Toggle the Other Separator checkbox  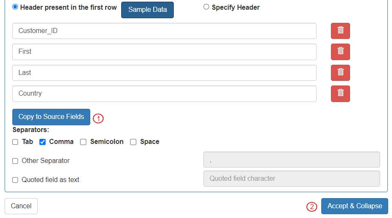click(x=15, y=161)
